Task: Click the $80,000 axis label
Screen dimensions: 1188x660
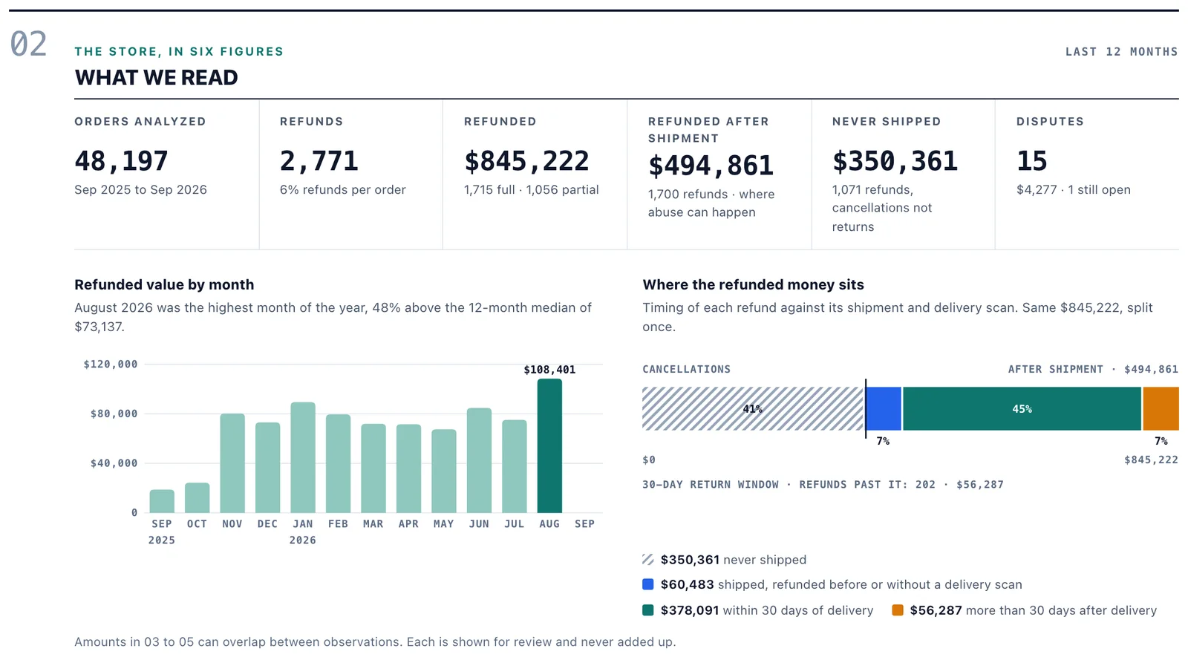Action: tap(114, 414)
